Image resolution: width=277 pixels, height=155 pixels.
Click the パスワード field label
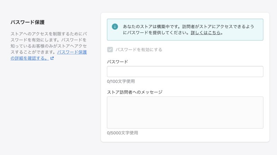pos(117,62)
